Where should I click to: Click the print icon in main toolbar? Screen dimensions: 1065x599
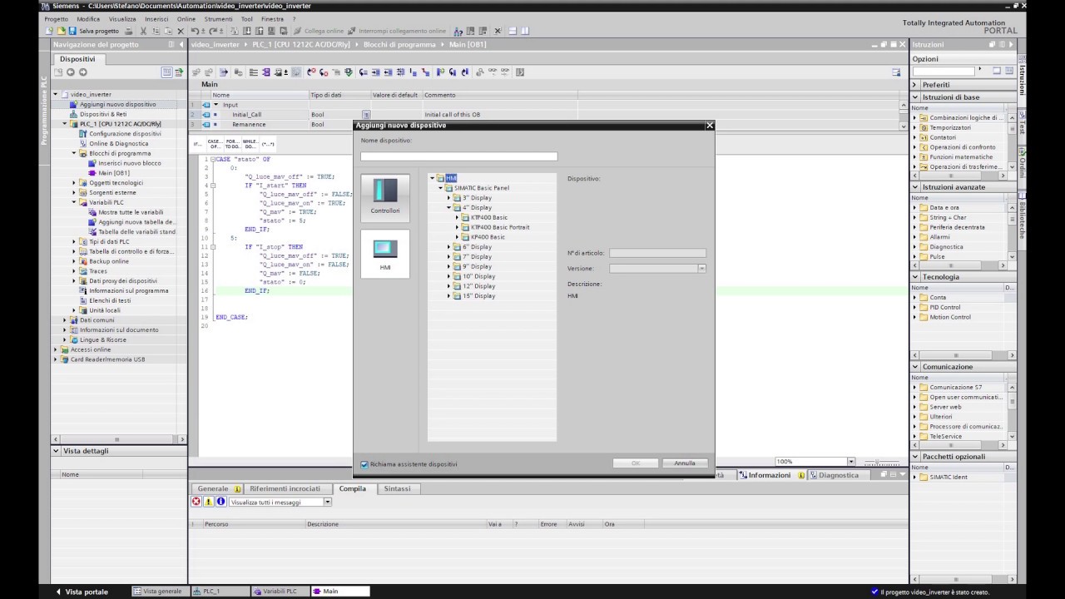pyautogui.click(x=129, y=31)
